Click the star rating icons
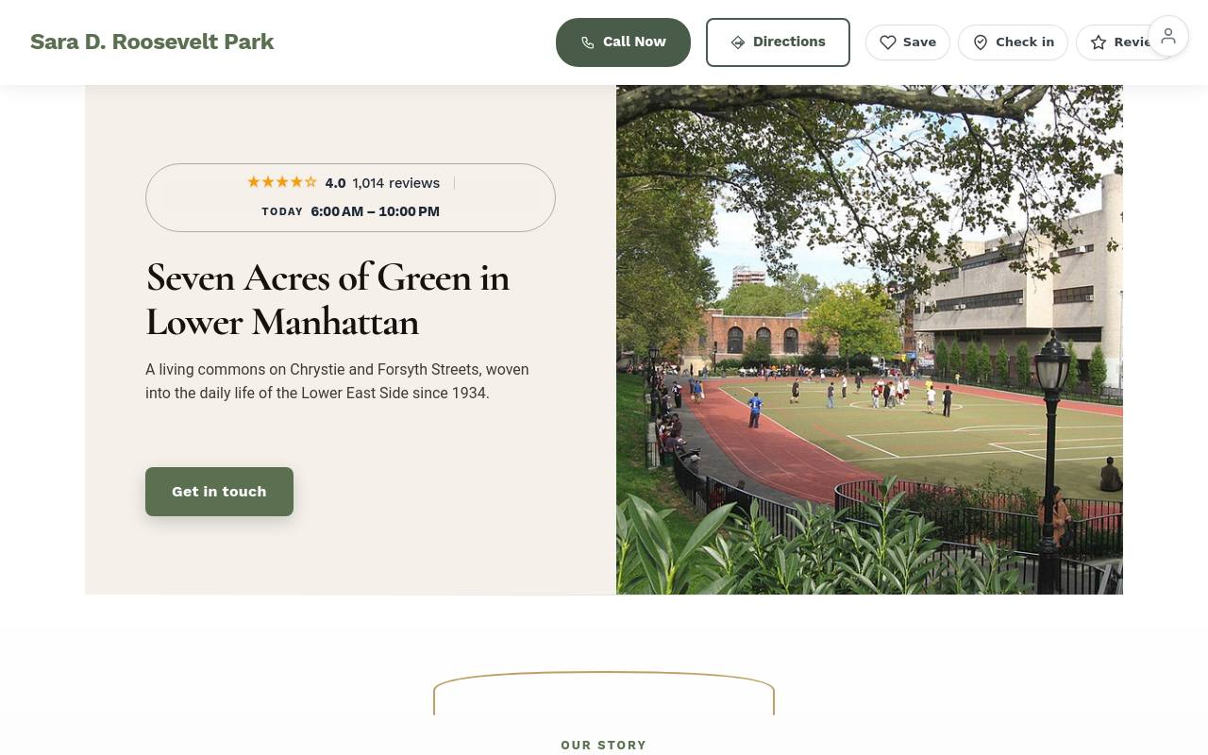The width and height of the screenshot is (1208, 755). pos(282,182)
